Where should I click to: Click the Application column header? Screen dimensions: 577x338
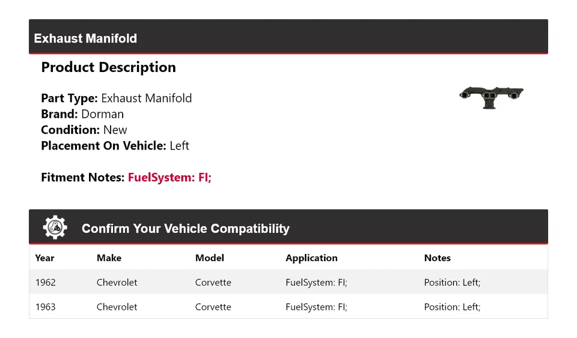(x=311, y=258)
